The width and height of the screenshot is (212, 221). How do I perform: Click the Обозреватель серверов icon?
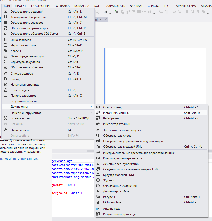(x=5, y=23)
